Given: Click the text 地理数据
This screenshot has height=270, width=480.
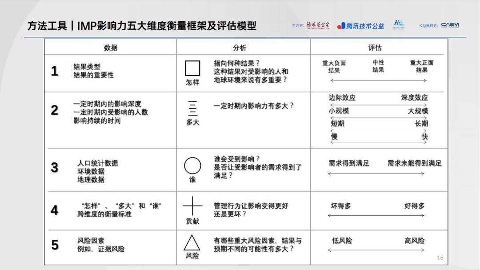Looking at the screenshot, I should (x=91, y=180).
